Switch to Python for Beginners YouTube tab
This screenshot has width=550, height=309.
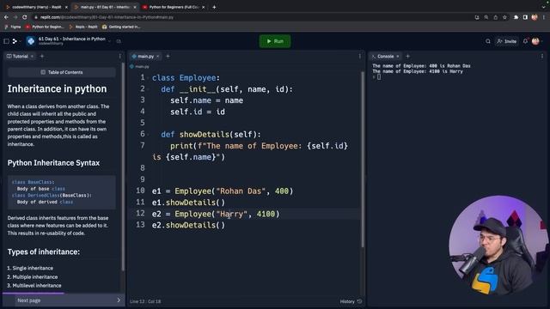click(174, 7)
